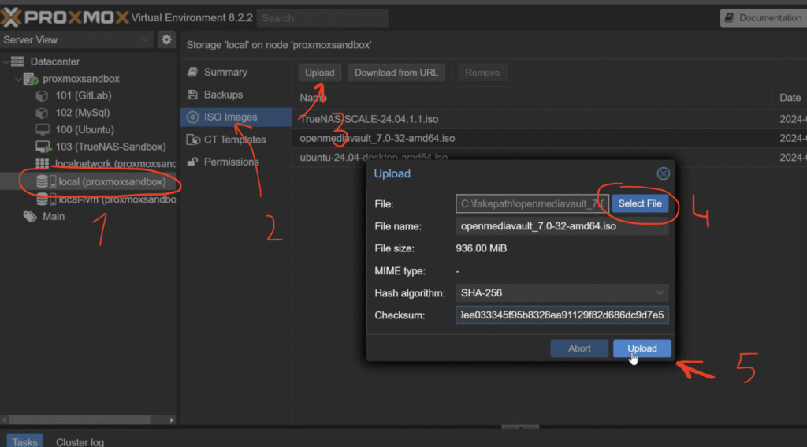Collapse the proxmoxsandbox node arrow
Screen dimensions: 807x447
[19, 79]
